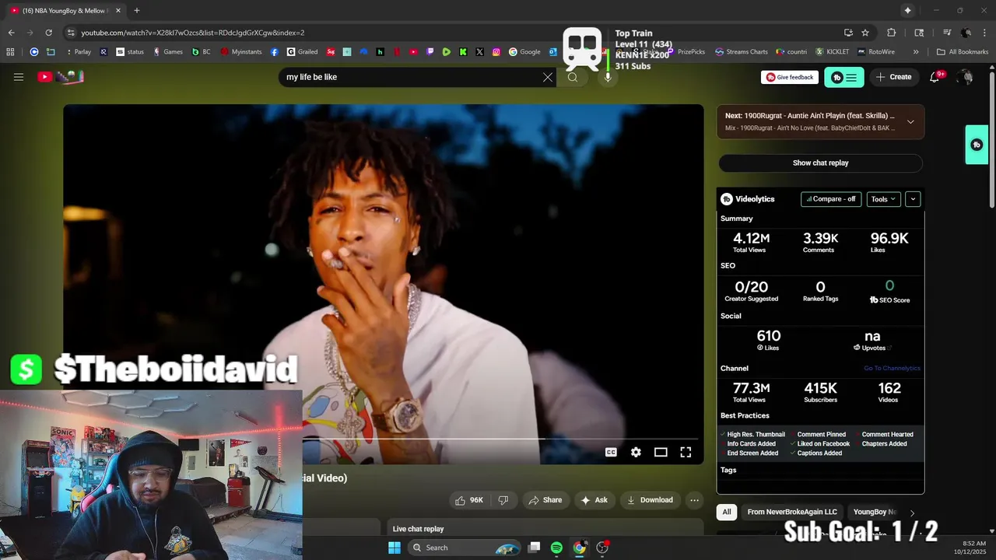Switch the player to theater mode
996x560 pixels.
tap(661, 452)
